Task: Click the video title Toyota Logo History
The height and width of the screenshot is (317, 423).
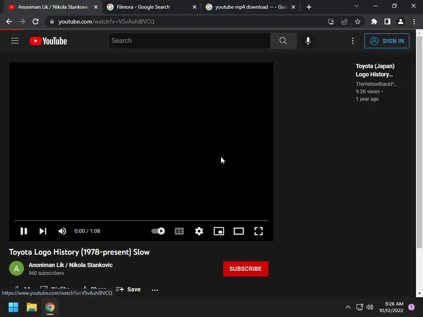Action: click(79, 252)
